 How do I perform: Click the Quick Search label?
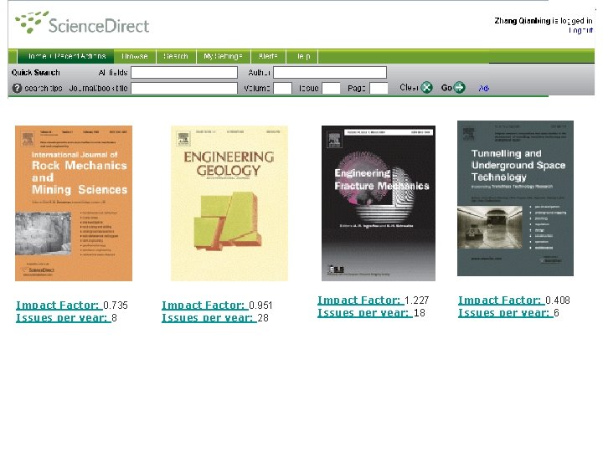point(36,72)
